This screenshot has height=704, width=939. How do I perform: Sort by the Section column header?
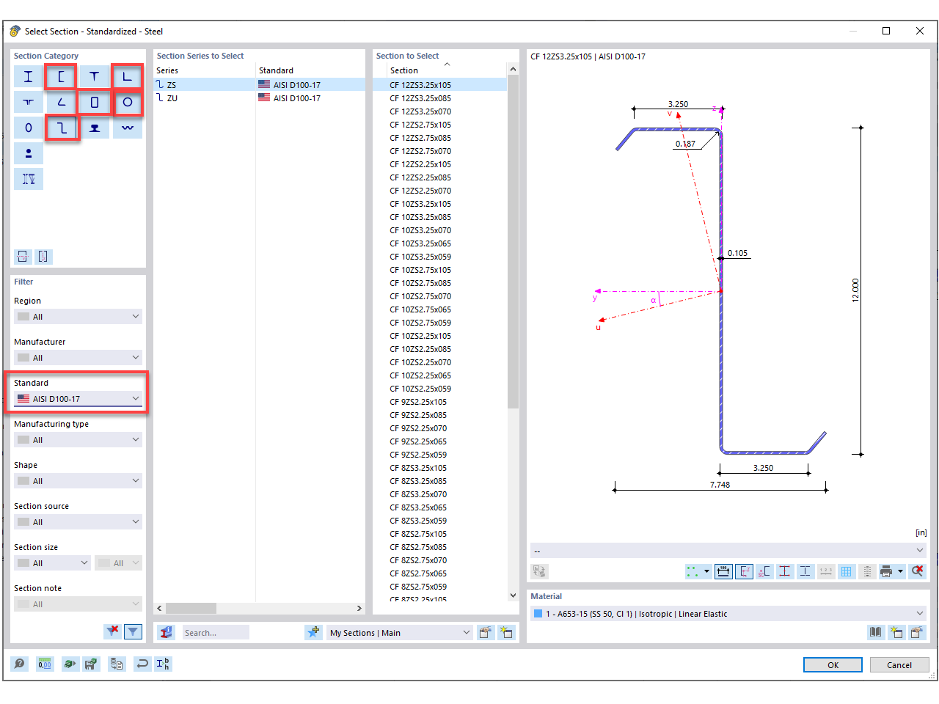446,70
